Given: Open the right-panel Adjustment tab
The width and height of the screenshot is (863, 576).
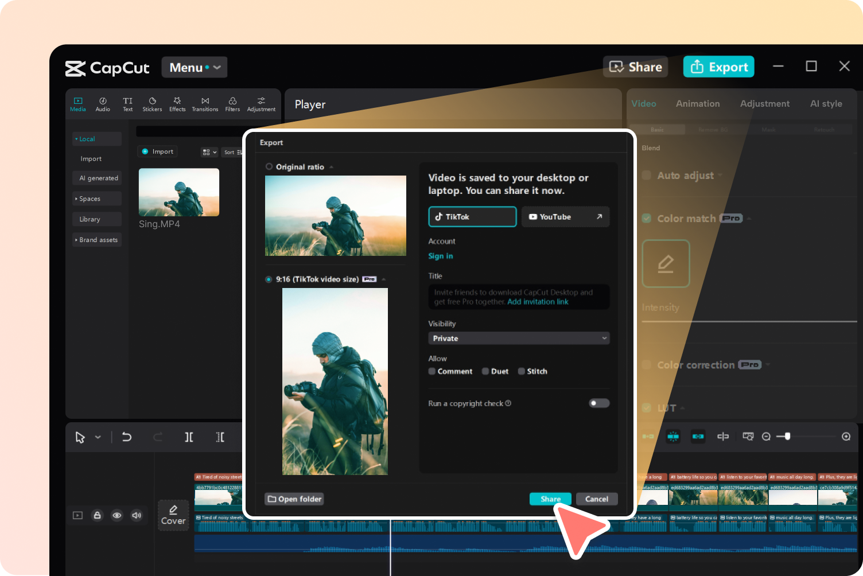Looking at the screenshot, I should click(x=765, y=104).
